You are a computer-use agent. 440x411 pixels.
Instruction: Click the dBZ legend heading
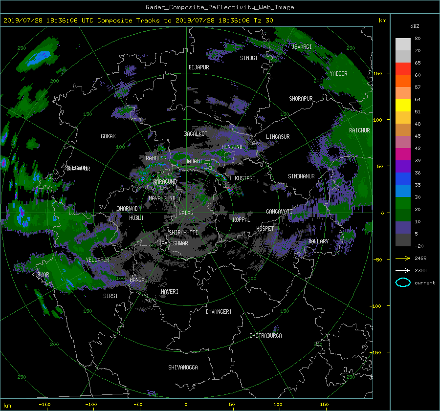415,26
